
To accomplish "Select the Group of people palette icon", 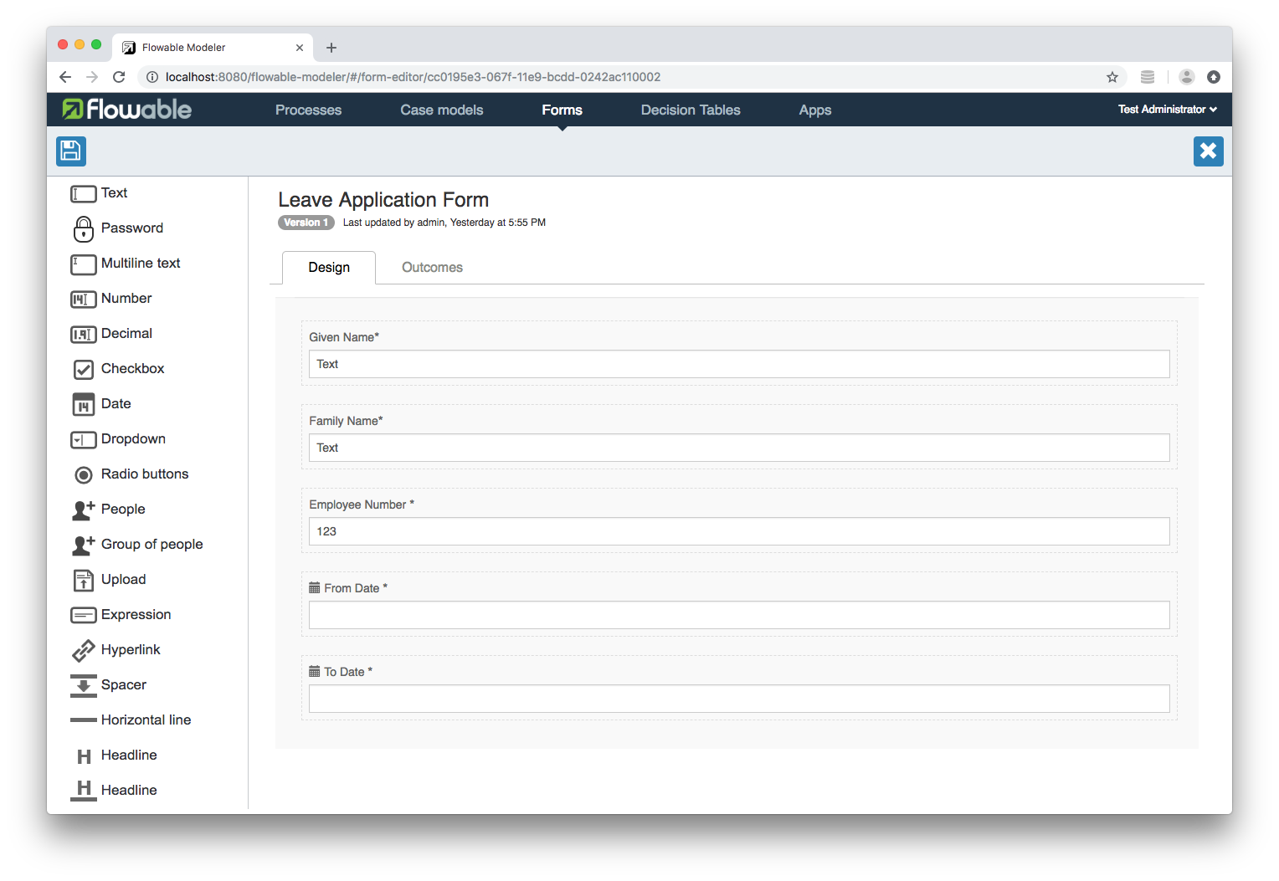I will (x=84, y=545).
